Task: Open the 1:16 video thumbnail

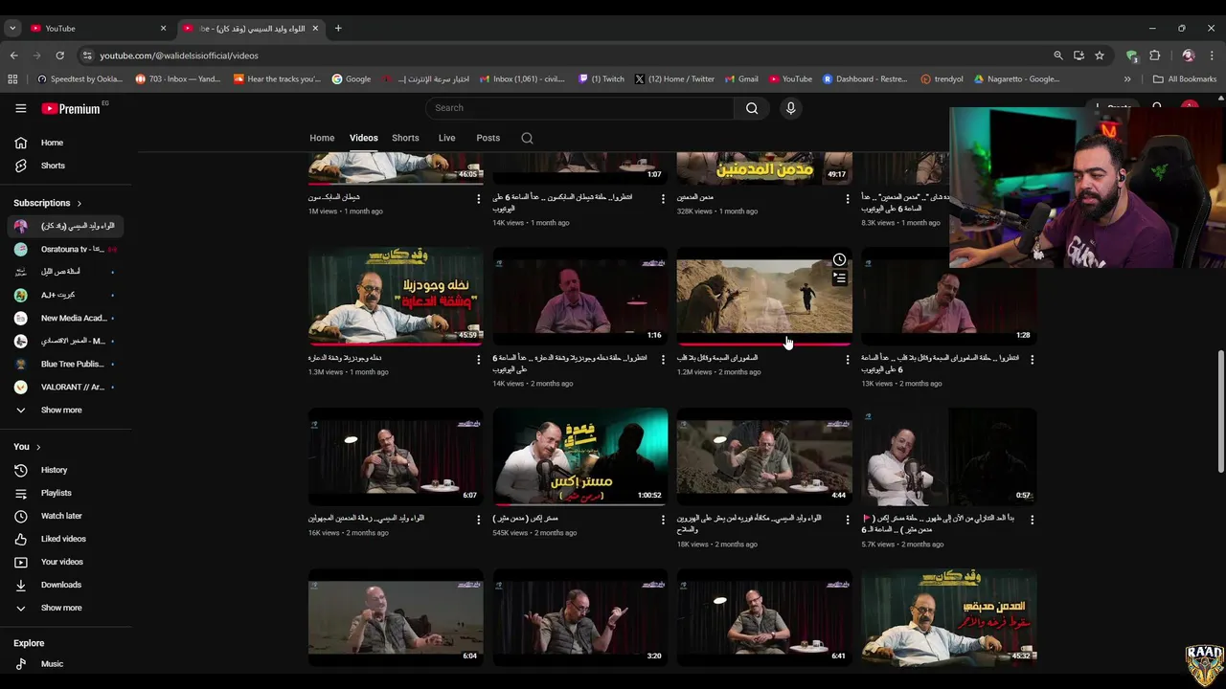Action: click(580, 296)
